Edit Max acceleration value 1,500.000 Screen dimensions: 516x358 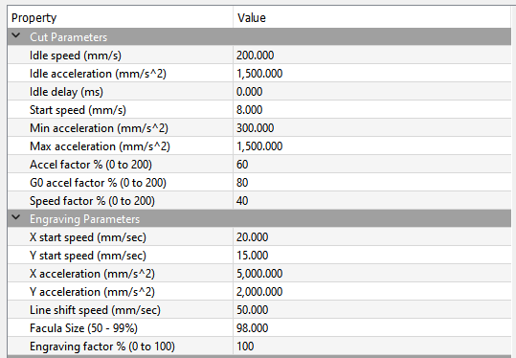(x=372, y=146)
